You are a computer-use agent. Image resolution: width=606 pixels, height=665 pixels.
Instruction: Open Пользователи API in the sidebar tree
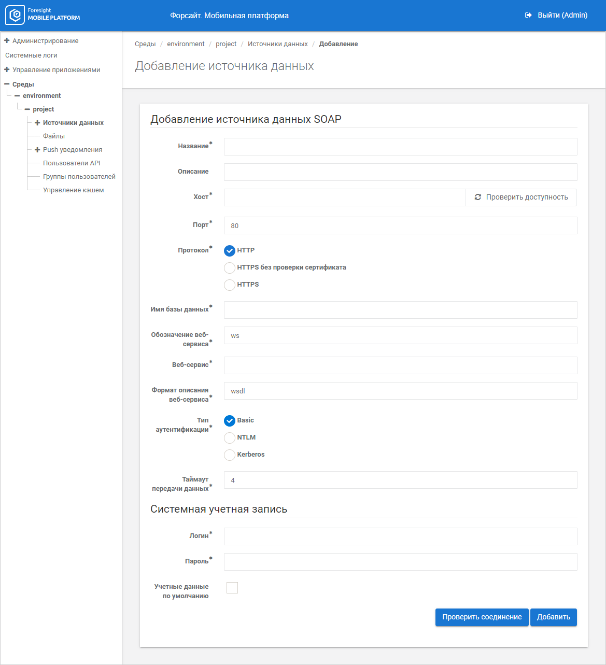pos(72,163)
